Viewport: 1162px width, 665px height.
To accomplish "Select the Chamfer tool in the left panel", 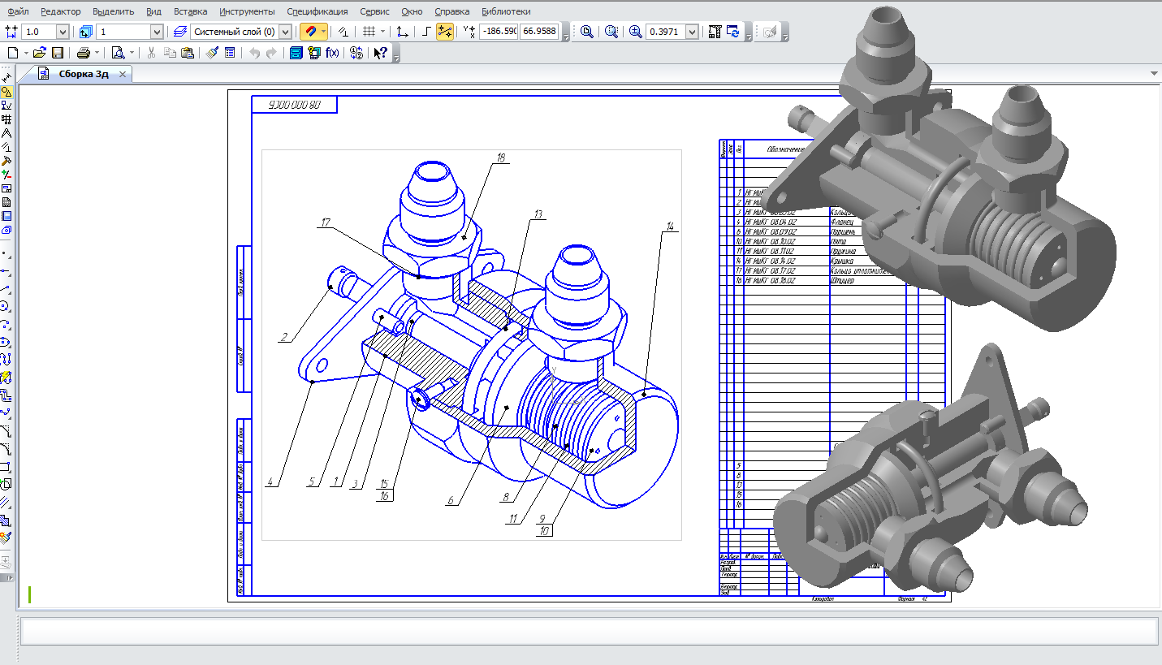I will 6,431.
